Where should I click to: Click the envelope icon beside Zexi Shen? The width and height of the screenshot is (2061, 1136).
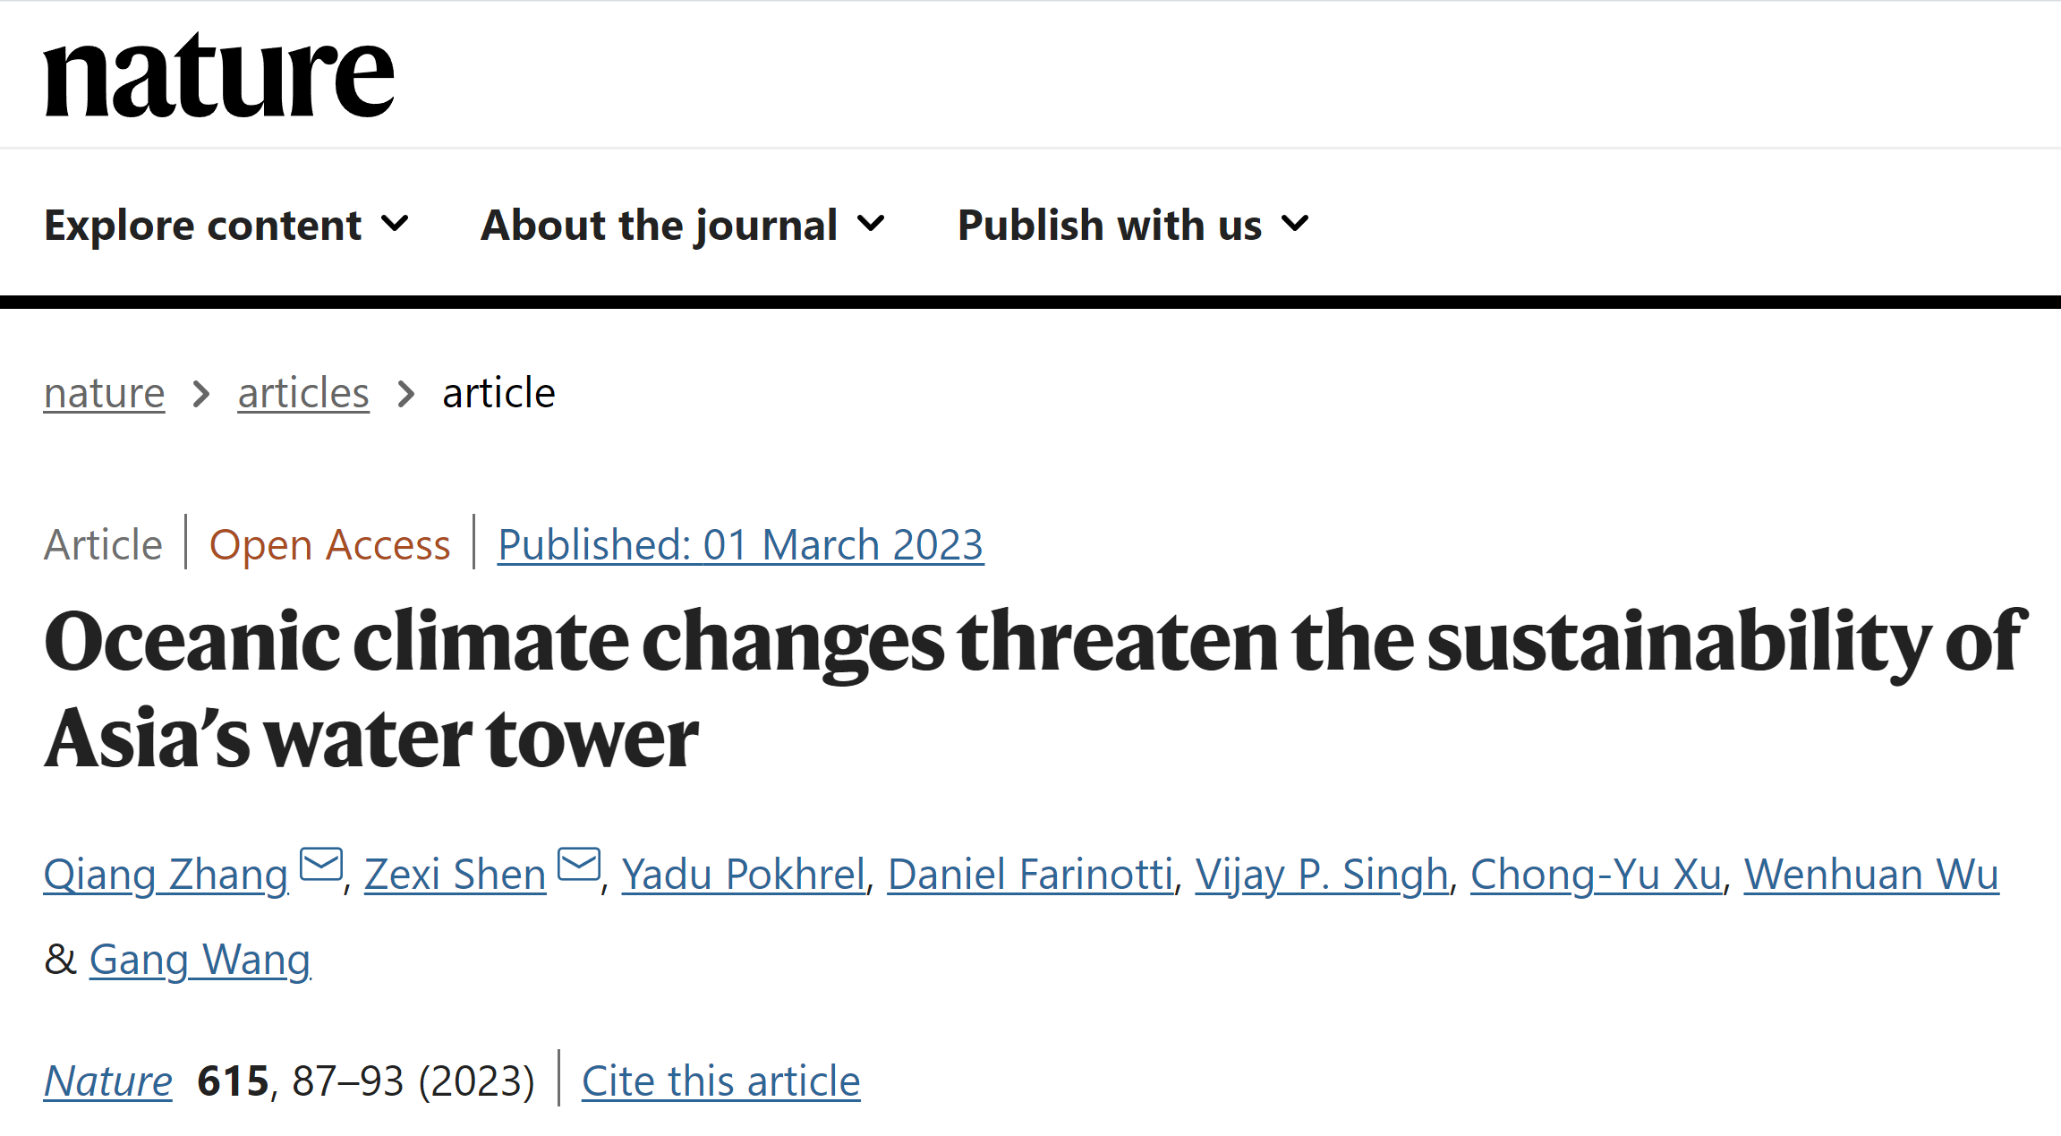coord(579,865)
